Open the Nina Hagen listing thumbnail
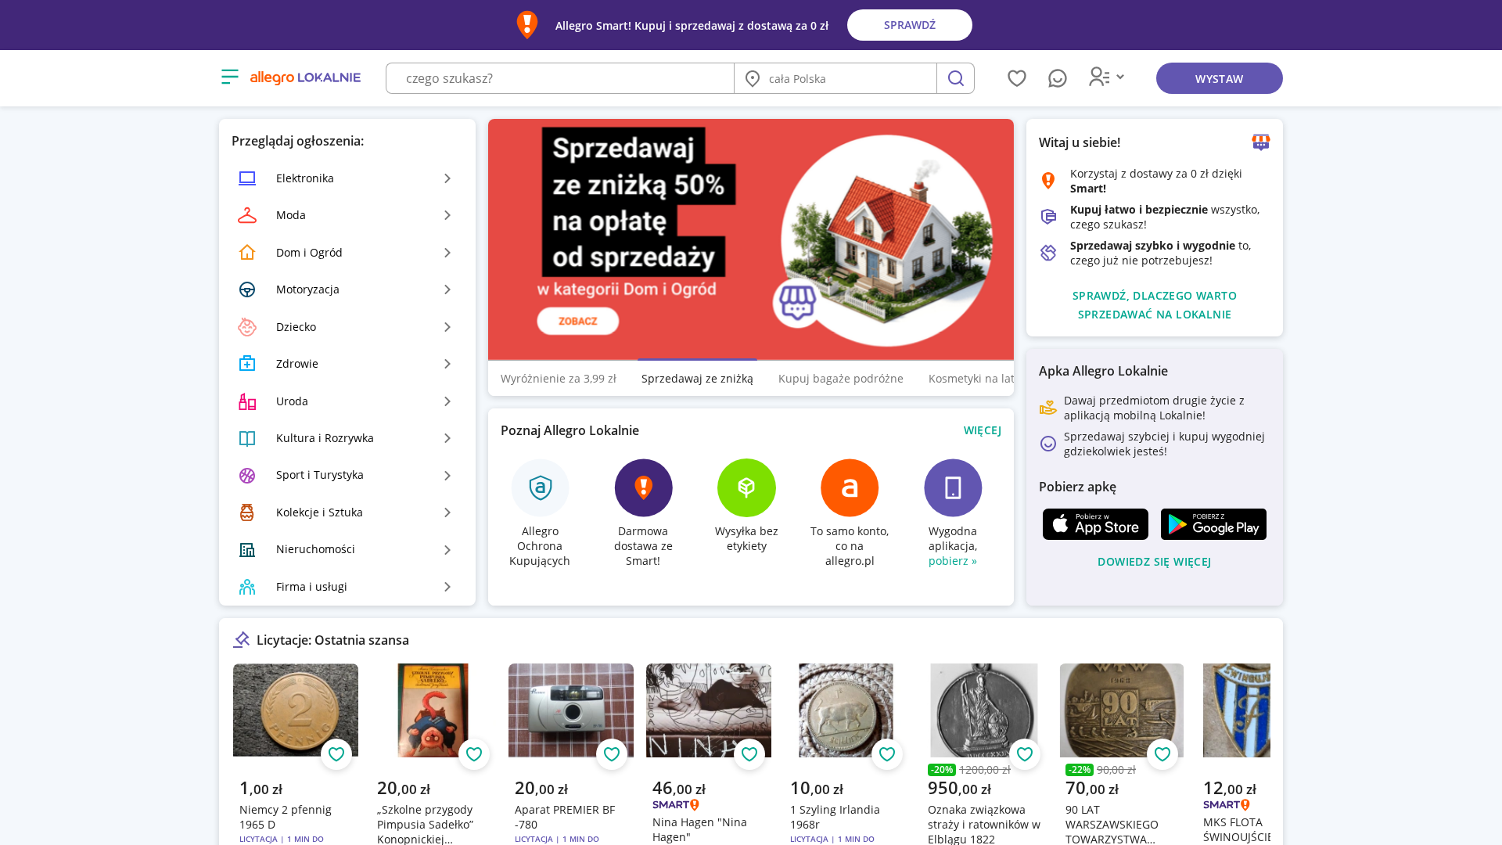The width and height of the screenshot is (1502, 845). pyautogui.click(x=709, y=710)
